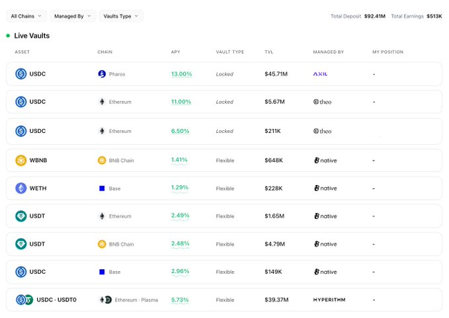Click the USDC icon in 6.50% row

pos(21,131)
